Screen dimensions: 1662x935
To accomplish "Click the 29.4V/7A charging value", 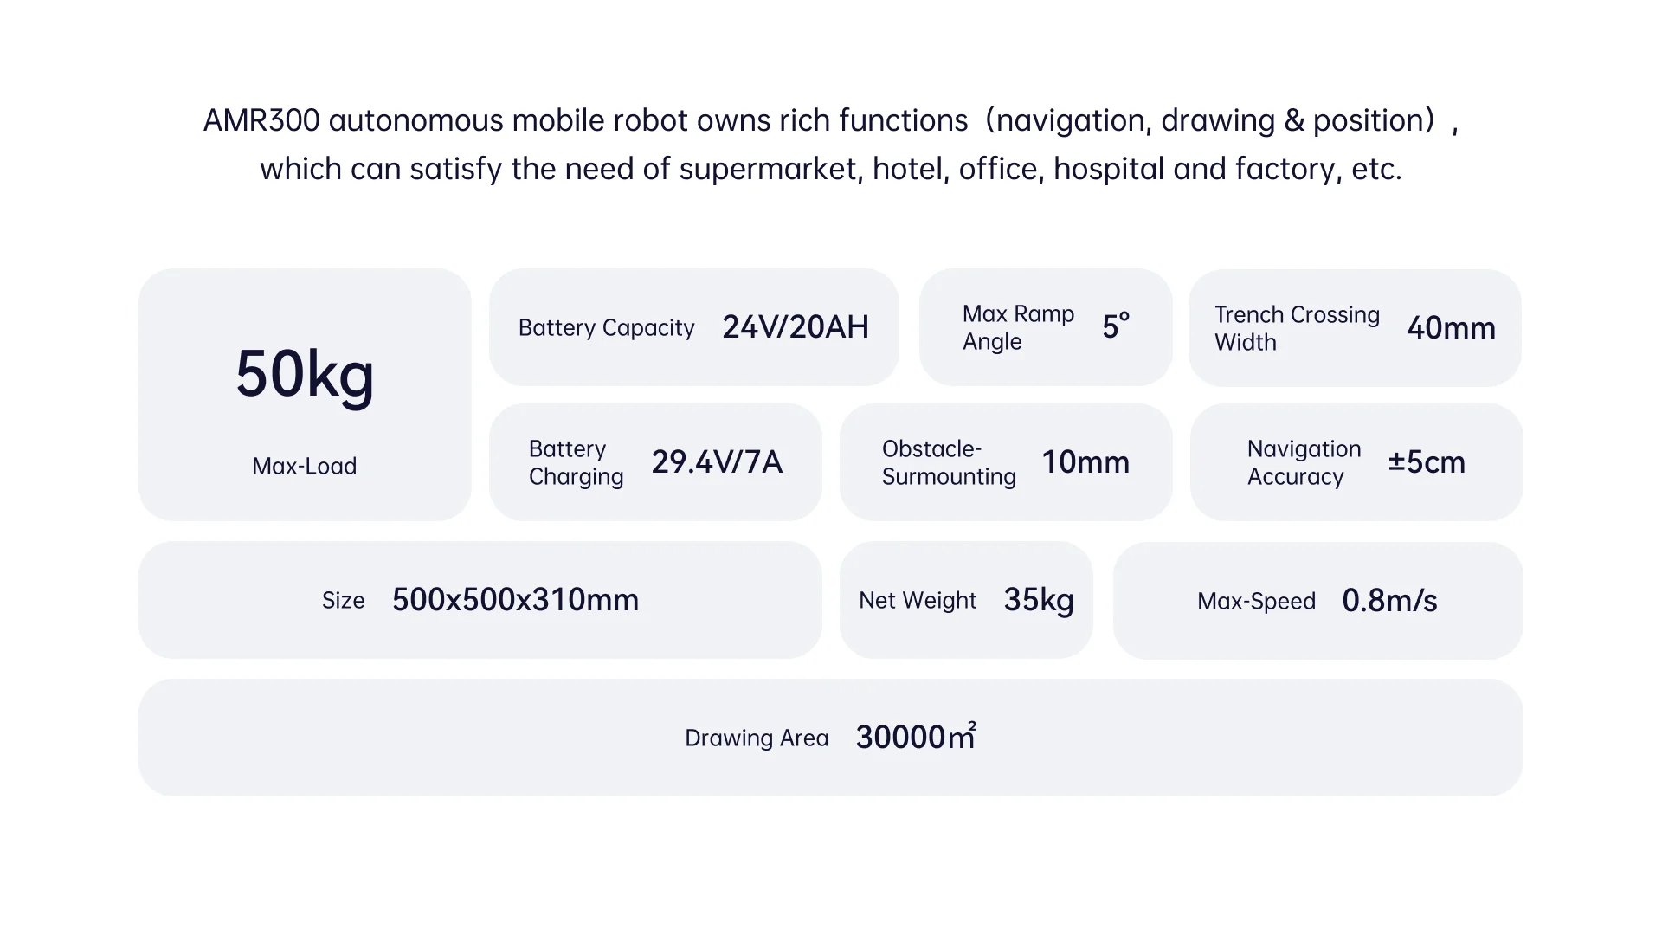I will click(x=717, y=462).
